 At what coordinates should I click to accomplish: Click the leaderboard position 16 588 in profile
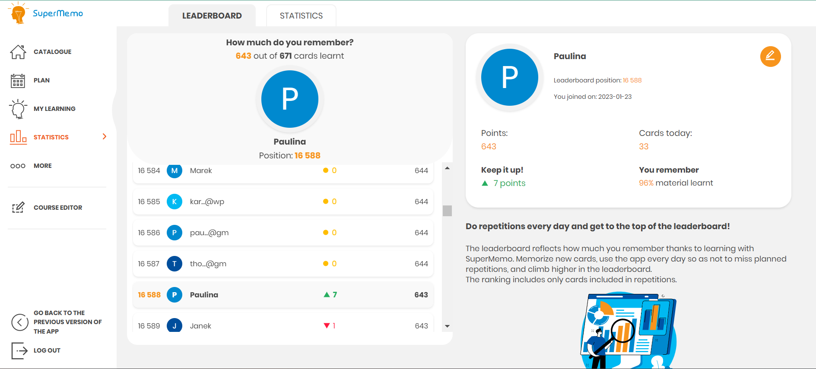(x=632, y=80)
